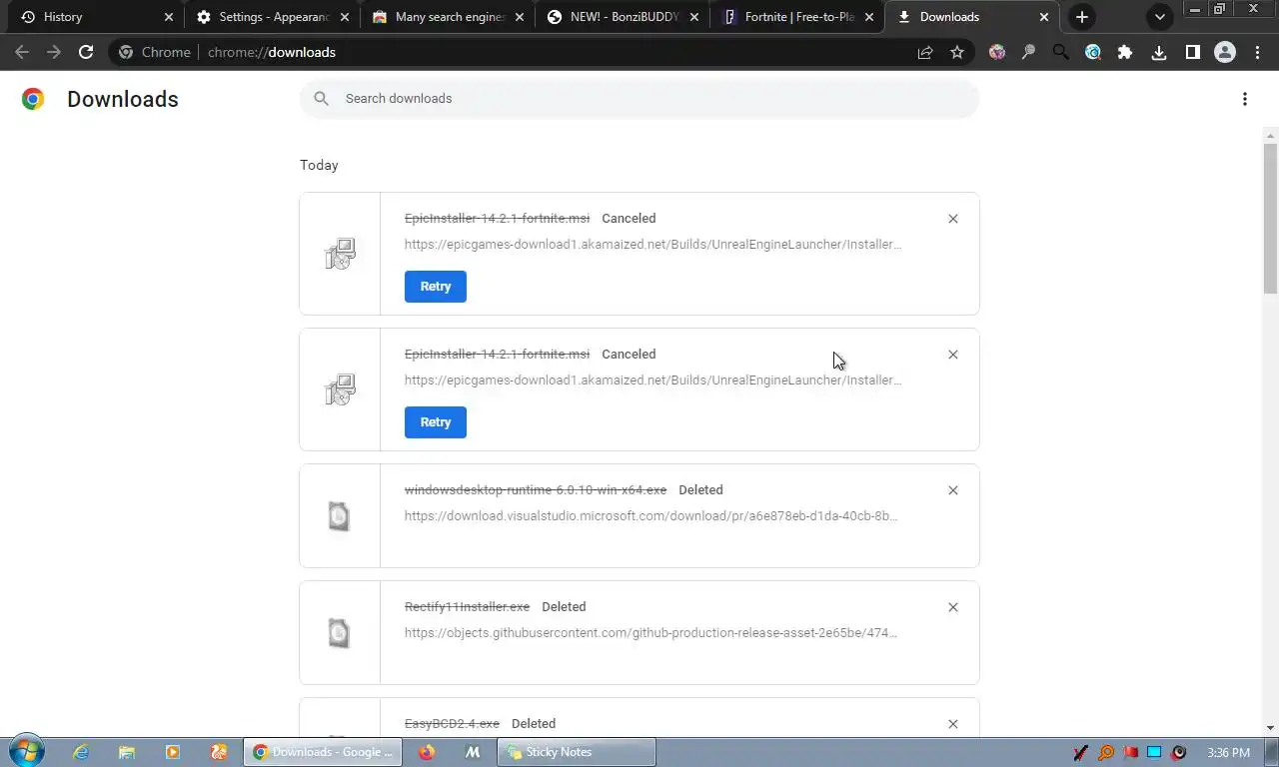
Task: Open the Extensions puzzle piece menu
Action: click(1125, 52)
